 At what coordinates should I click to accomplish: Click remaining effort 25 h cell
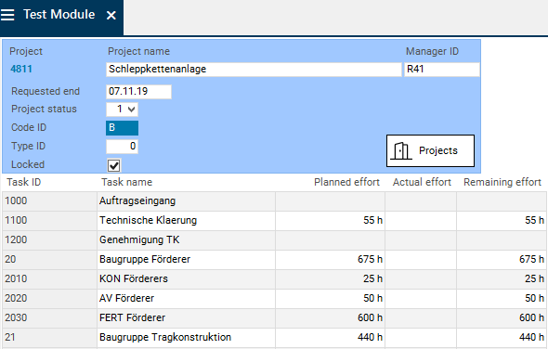[x=502, y=279]
